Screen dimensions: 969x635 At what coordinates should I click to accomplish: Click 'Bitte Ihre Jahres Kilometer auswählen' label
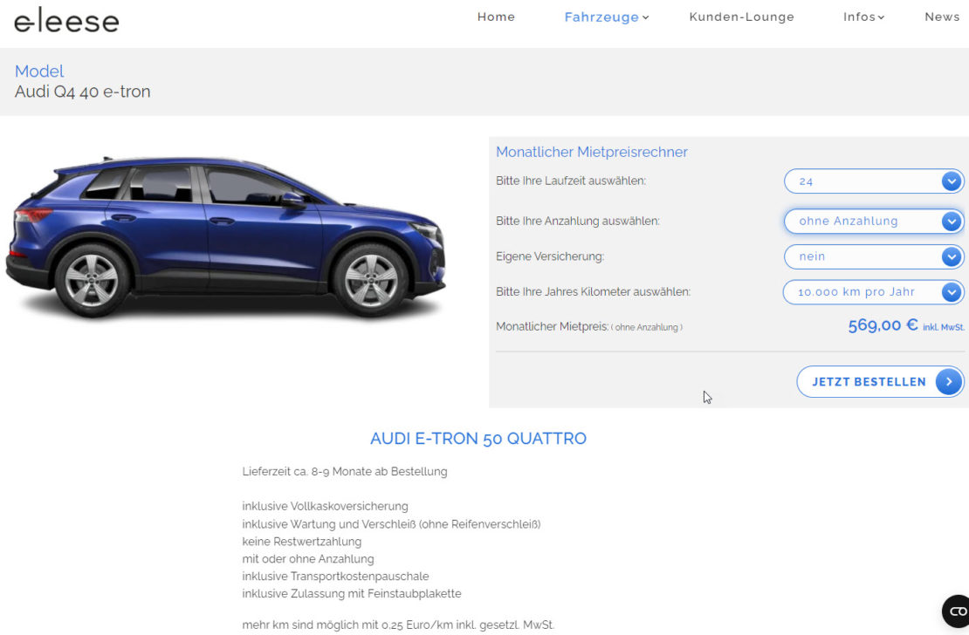click(594, 291)
